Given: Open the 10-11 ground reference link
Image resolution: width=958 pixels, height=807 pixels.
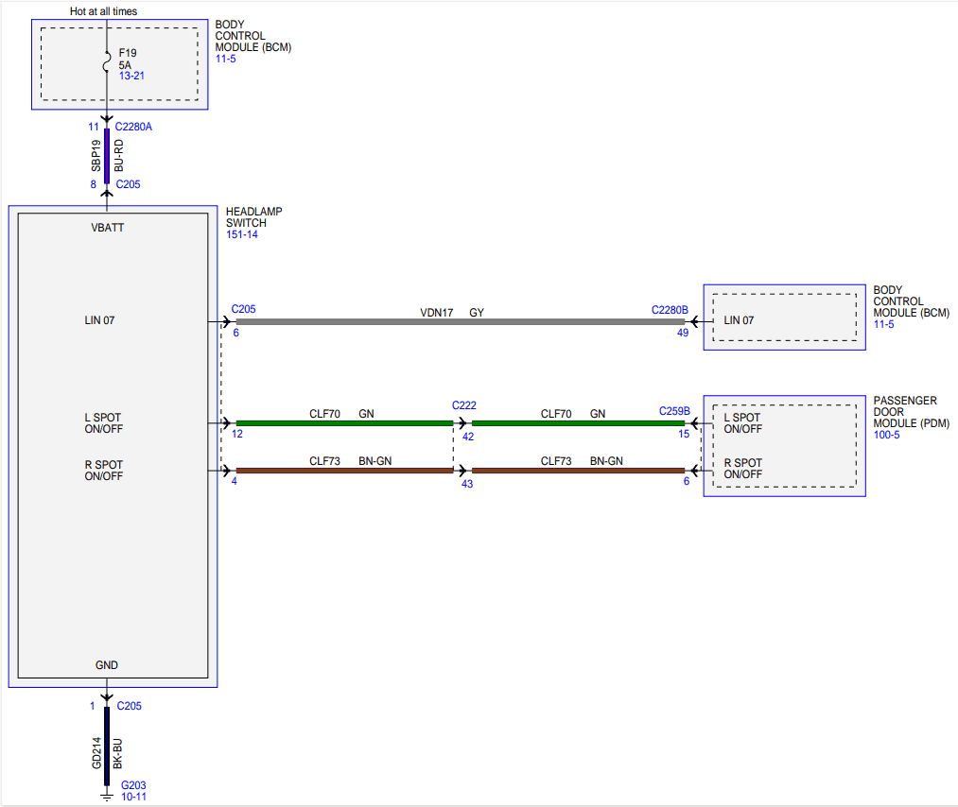Looking at the screenshot, I should pos(133,797).
